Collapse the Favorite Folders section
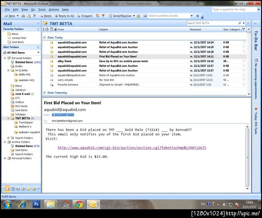This screenshot has height=218, width=262. tap(38, 29)
